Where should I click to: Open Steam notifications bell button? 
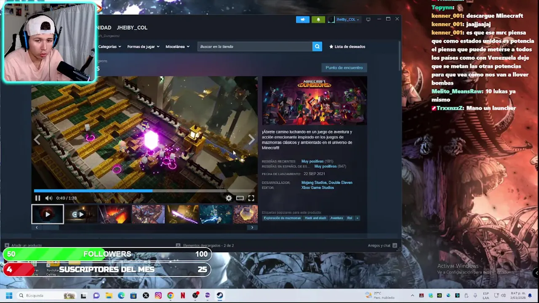(318, 19)
